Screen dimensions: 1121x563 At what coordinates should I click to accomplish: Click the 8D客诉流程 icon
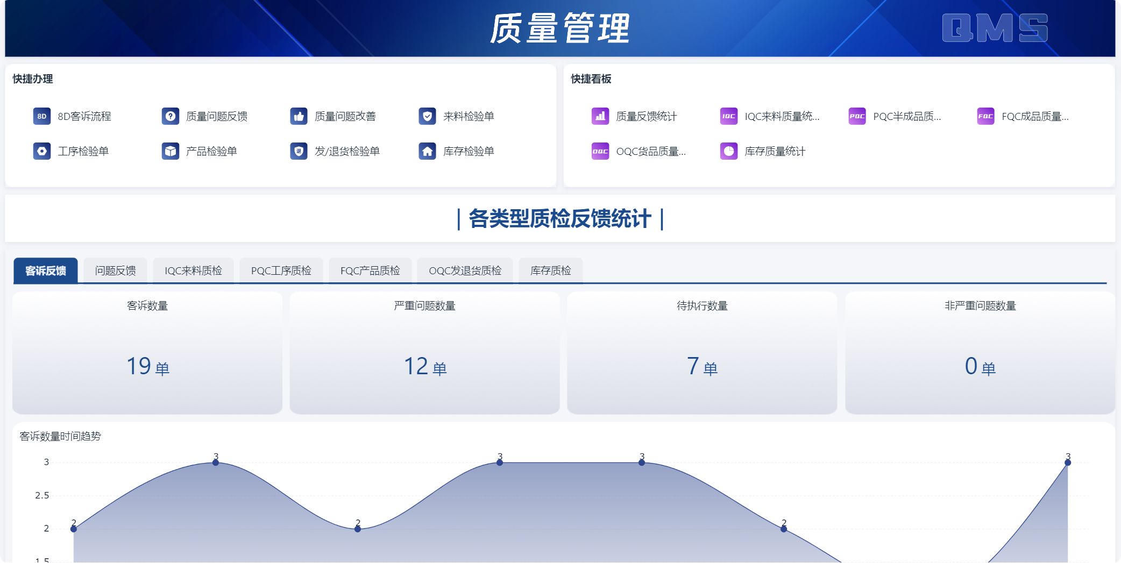42,116
